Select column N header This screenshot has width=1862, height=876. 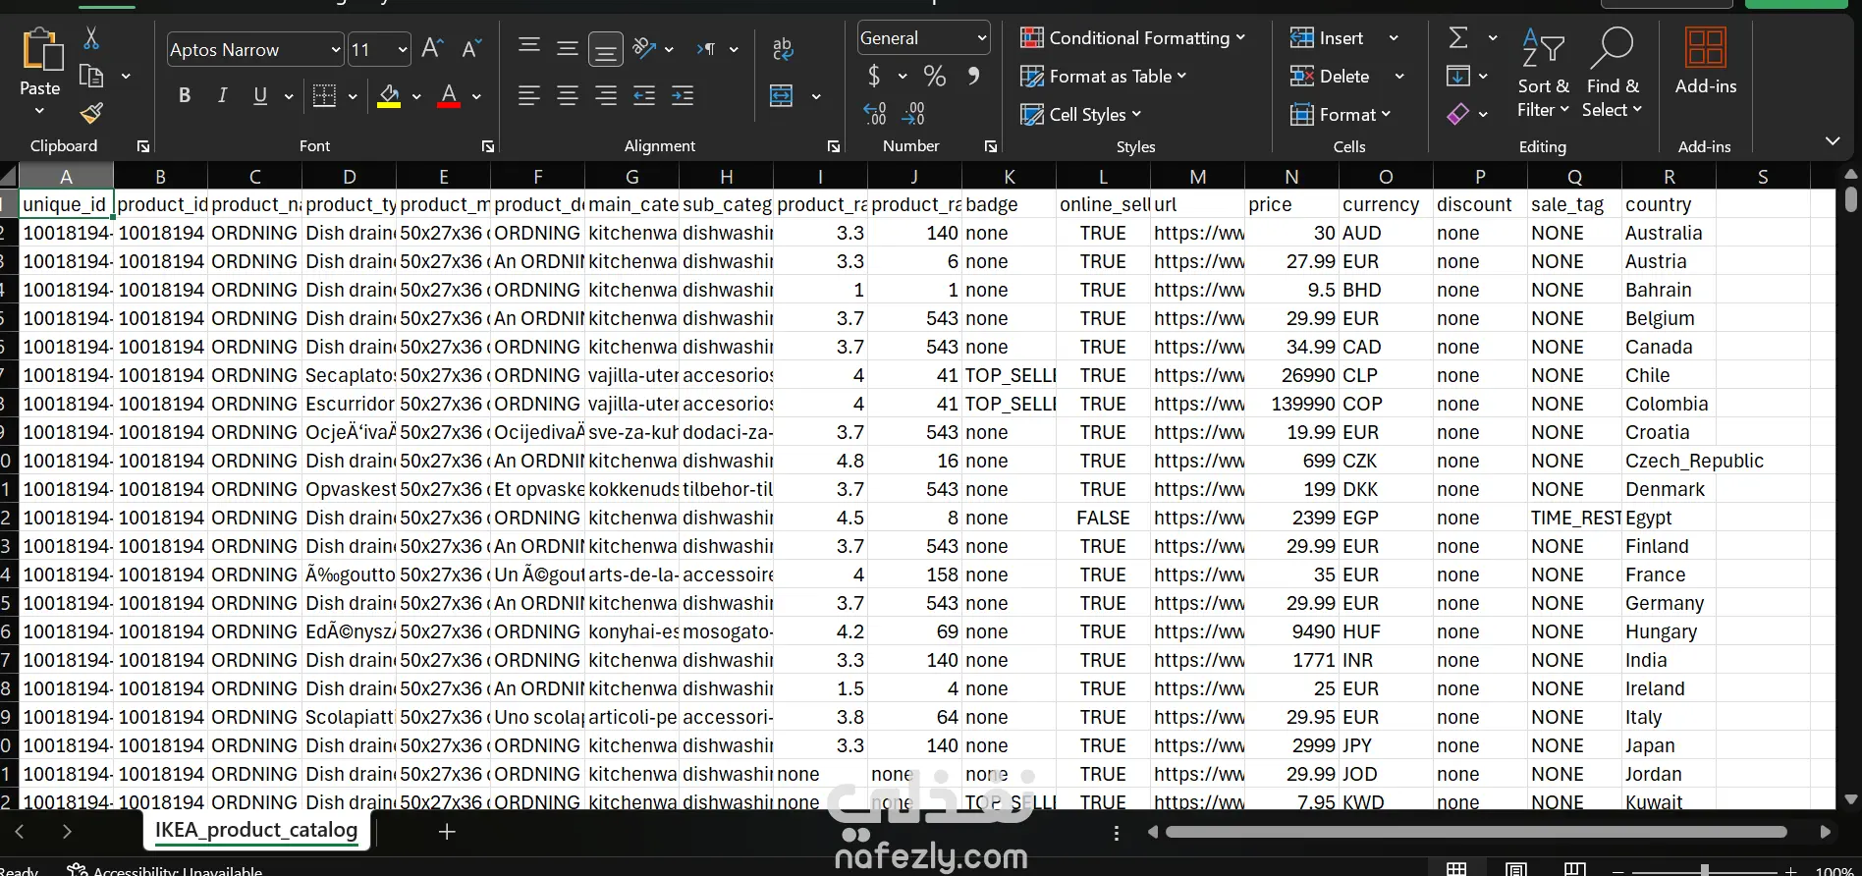(x=1291, y=177)
